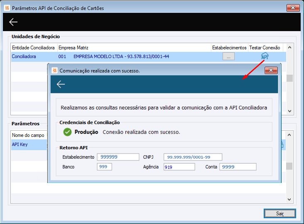Click the Banco field showing 999
Viewport: 304px width, 224px height.
(x=104, y=167)
